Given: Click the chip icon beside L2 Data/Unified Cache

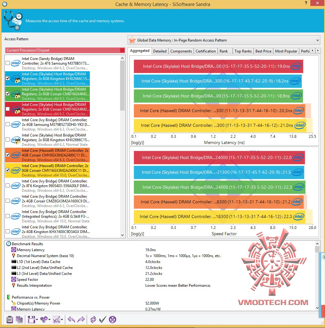Looking at the screenshot, I should (14, 267).
